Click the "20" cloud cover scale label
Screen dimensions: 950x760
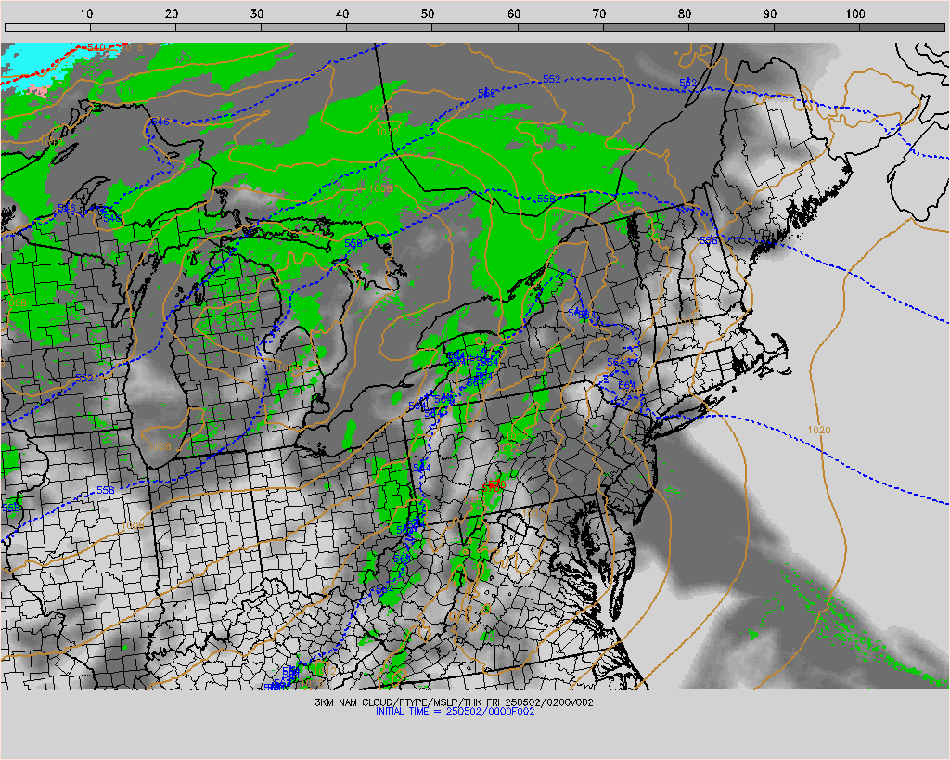click(x=172, y=14)
